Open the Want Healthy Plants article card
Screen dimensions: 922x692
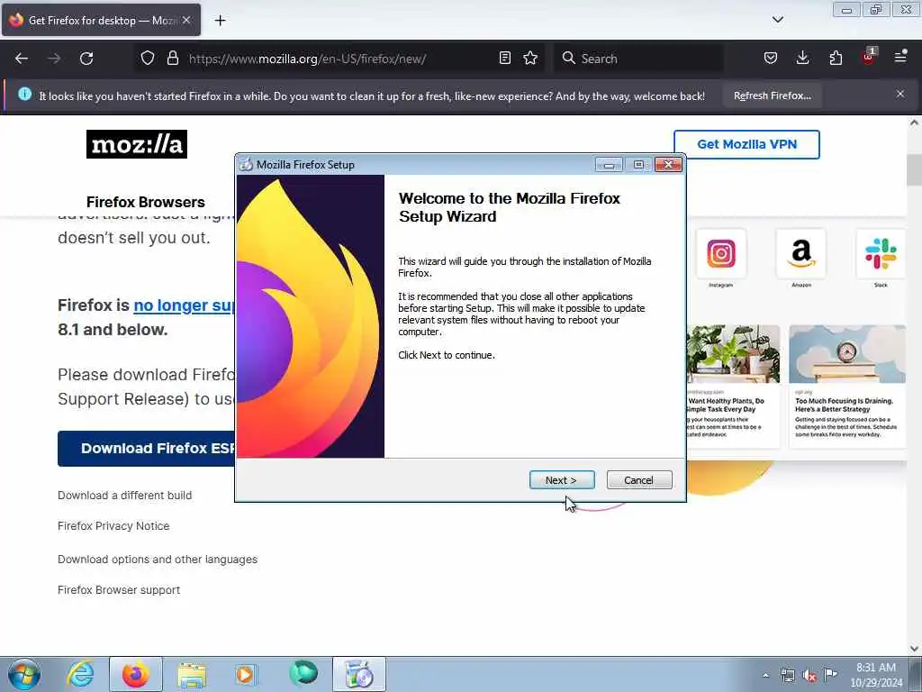coord(733,386)
